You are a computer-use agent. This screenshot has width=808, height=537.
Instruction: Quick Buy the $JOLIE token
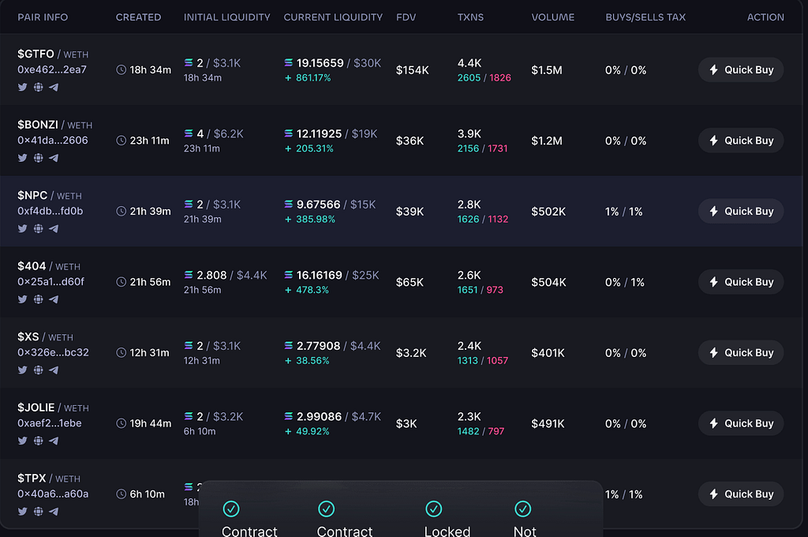740,423
